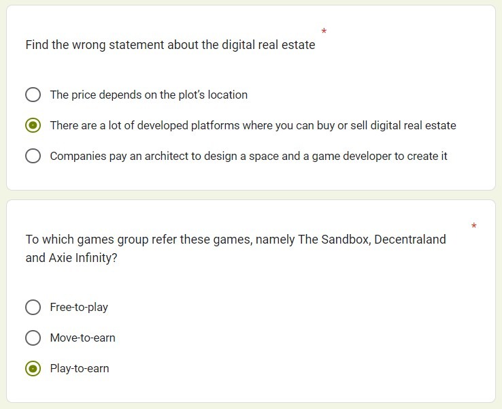The height and width of the screenshot is (409, 502).
Task: Choose radio for companies pay an architect
Action: pyautogui.click(x=33, y=156)
